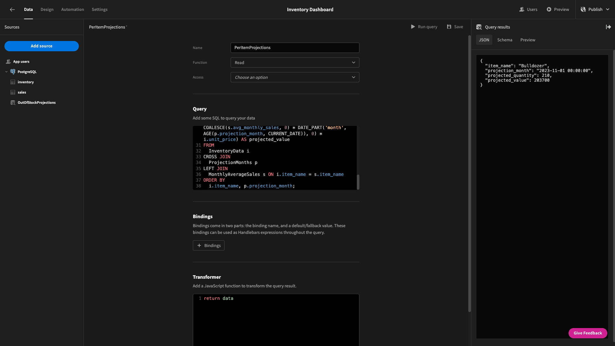Image resolution: width=615 pixels, height=346 pixels.
Task: Click the PerItemProjections query tab title
Action: [x=107, y=27]
